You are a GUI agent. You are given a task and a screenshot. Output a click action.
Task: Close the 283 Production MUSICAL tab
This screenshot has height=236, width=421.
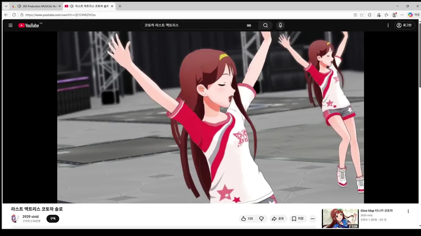click(60, 6)
